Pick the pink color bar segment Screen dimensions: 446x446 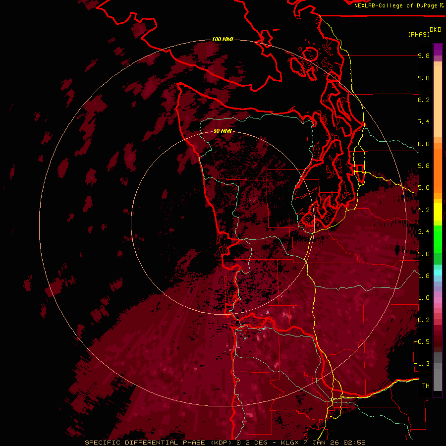coord(438,300)
